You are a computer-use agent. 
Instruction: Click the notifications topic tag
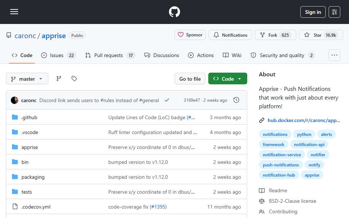(275, 134)
